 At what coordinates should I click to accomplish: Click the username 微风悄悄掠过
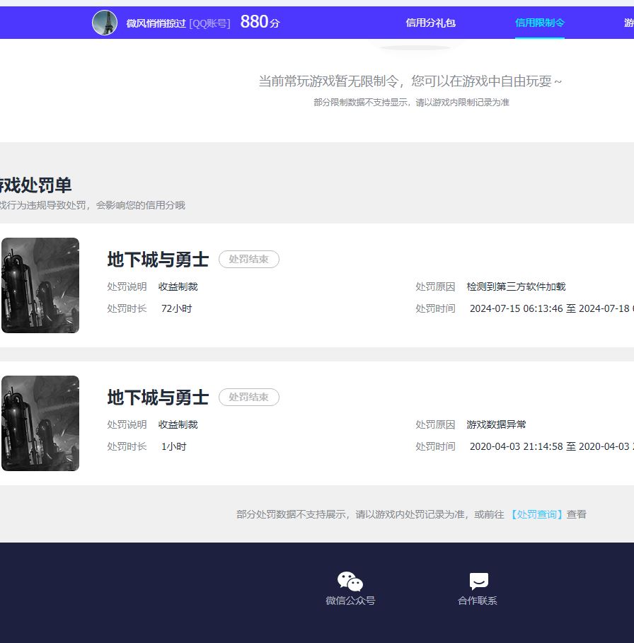pyautogui.click(x=156, y=23)
